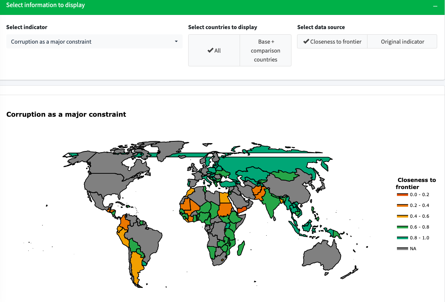Image resolution: width=445 pixels, height=302 pixels.
Task: Click the indicator dropdown caret arrow
Action: click(x=176, y=41)
